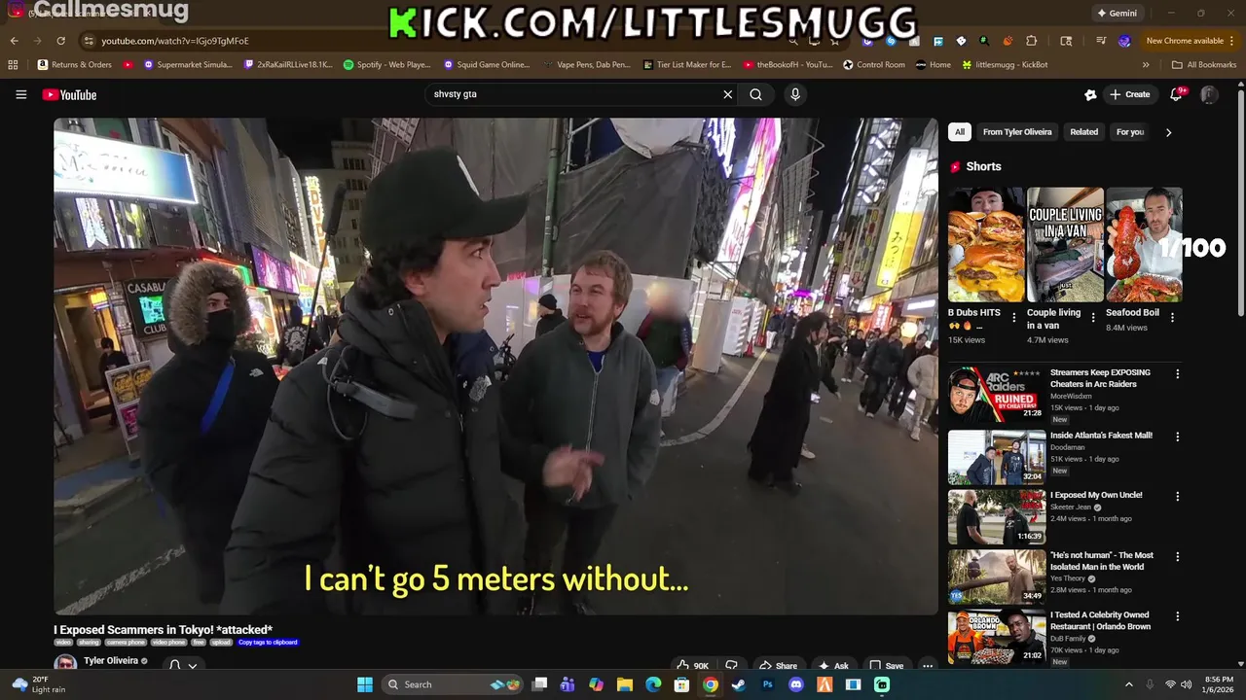Open the Windows Start menu

[365, 684]
